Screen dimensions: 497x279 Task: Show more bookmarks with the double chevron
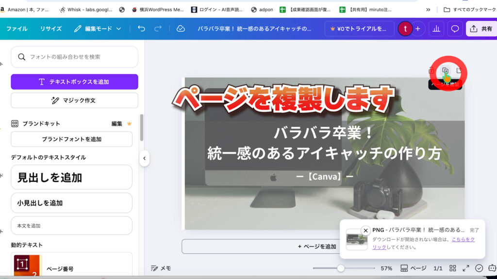[428, 9]
